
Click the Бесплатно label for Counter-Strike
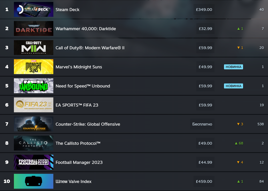202,124
